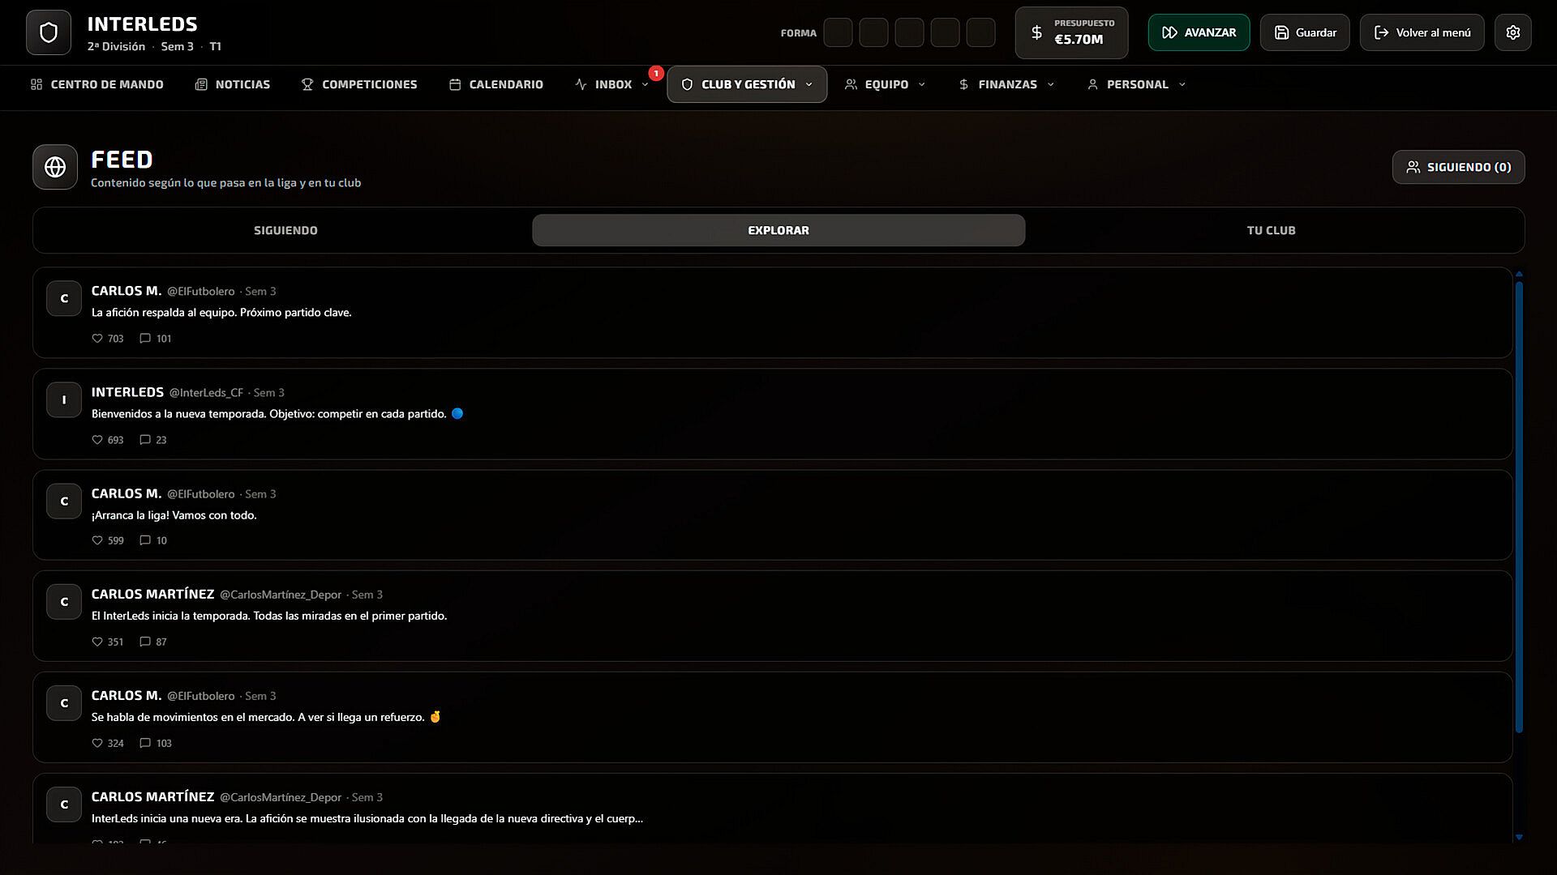
Task: Like the InterLeds welcome post with 693 likes
Action: tap(97, 440)
